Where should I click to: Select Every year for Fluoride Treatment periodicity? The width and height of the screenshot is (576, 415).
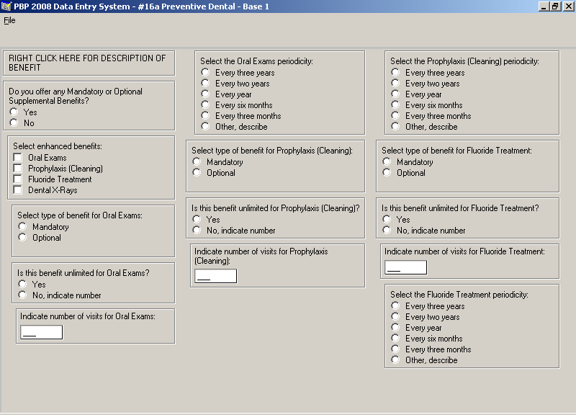(395, 328)
